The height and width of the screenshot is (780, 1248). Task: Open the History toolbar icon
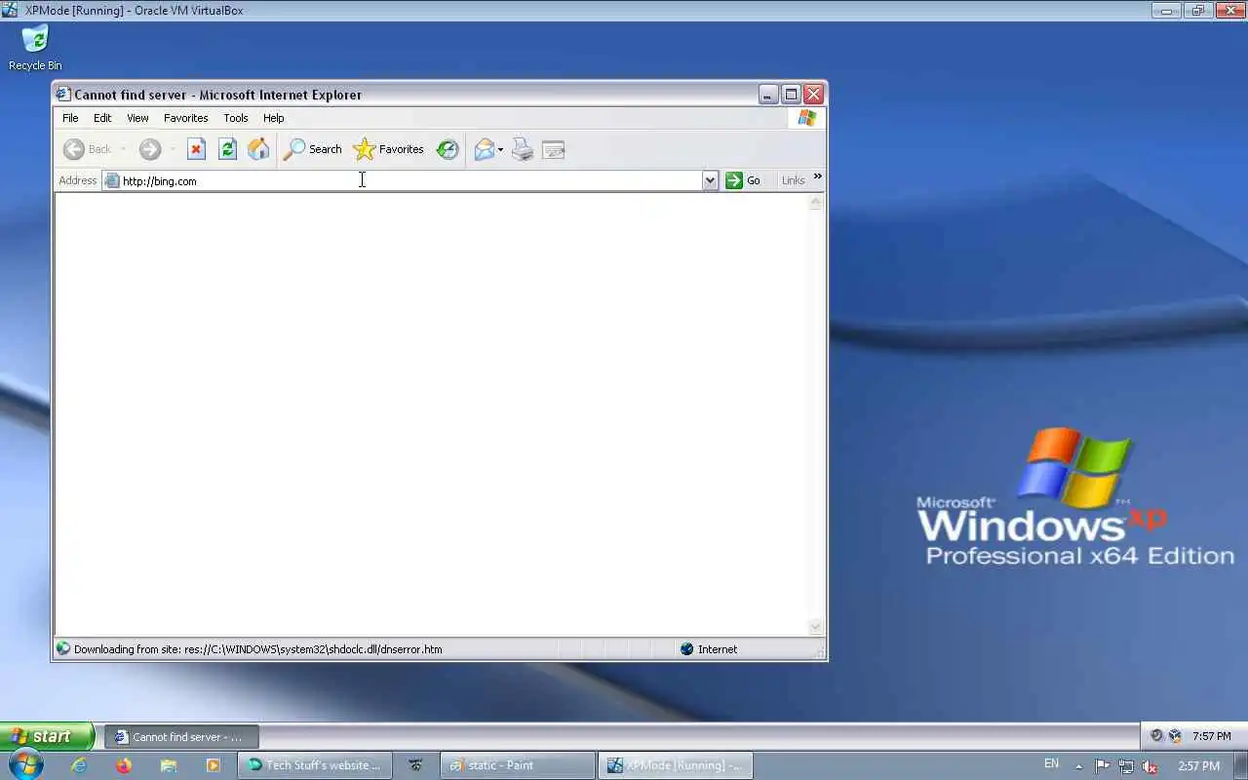[x=448, y=149]
